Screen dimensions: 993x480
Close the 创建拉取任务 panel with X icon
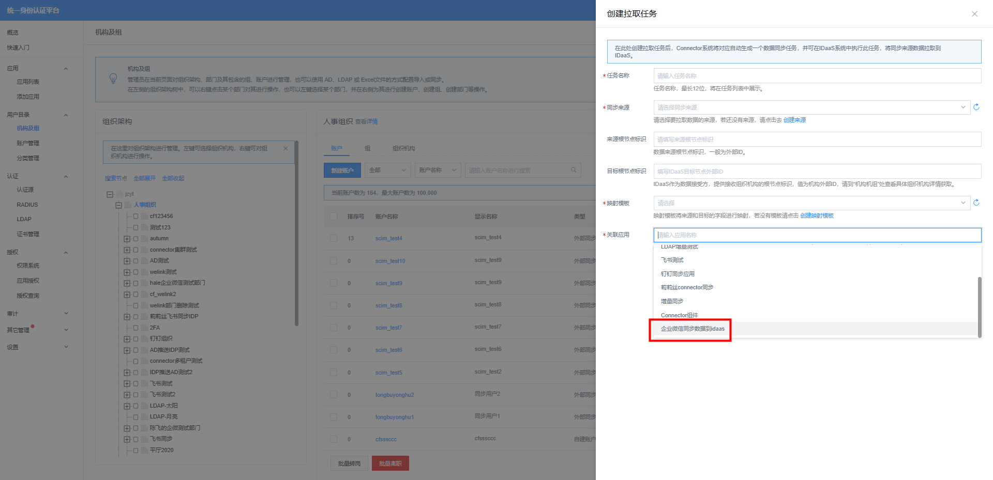tap(974, 14)
